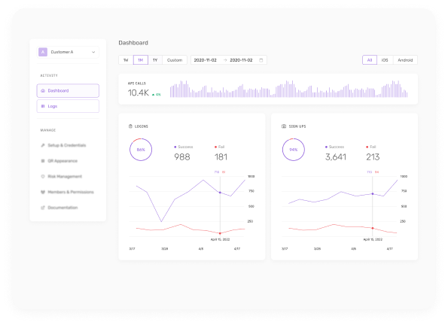Click the Logins card icon

point(130,126)
